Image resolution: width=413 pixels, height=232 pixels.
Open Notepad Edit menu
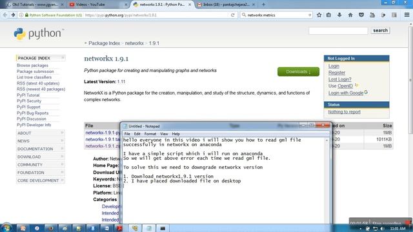(137, 134)
